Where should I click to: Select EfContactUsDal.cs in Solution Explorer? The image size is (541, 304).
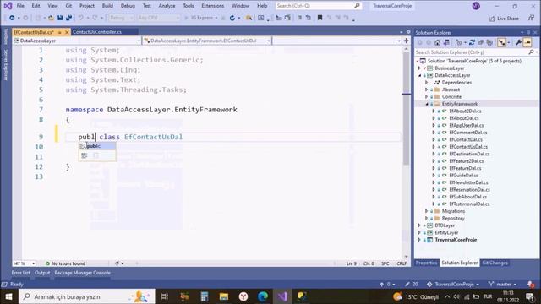tap(467, 147)
